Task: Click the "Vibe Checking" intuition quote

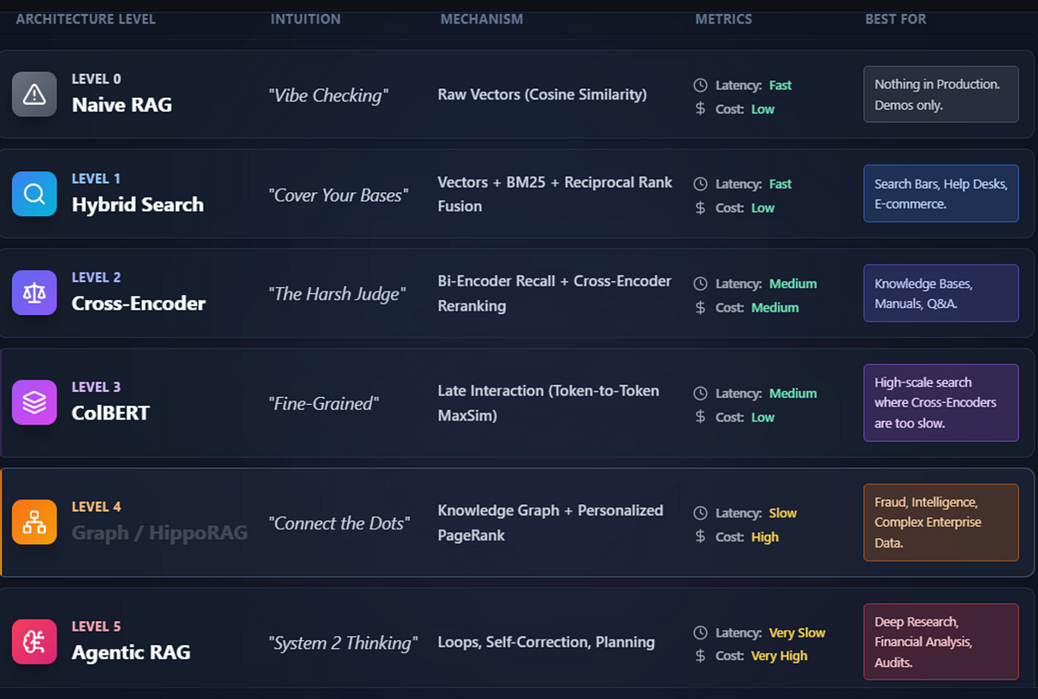Action: 328,96
